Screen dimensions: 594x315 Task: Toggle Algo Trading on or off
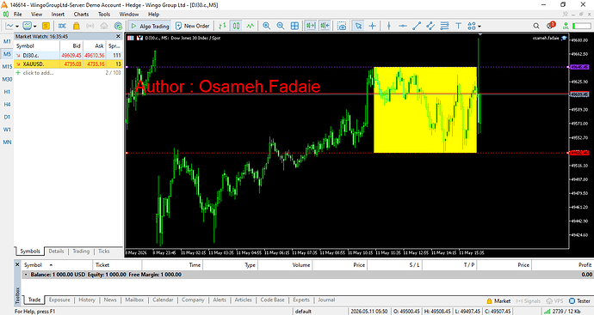pos(150,26)
